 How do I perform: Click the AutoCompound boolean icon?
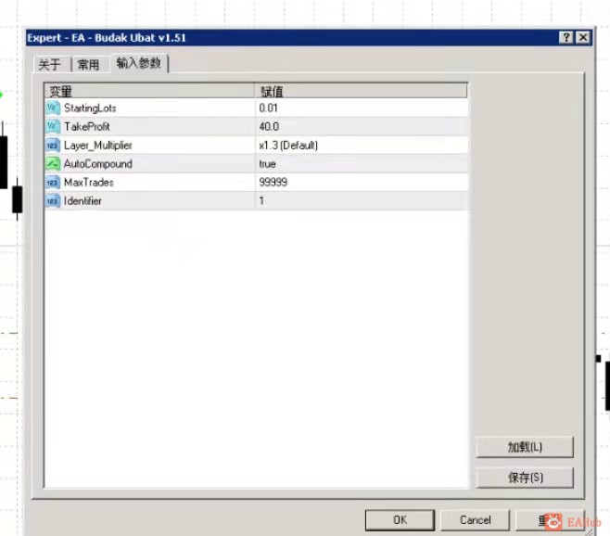[53, 163]
